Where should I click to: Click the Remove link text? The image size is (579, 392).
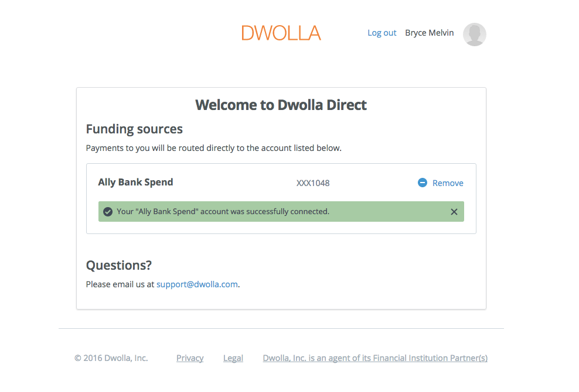448,183
